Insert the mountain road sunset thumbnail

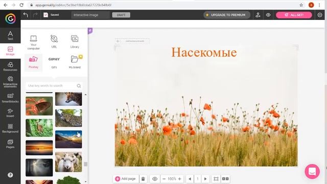(68, 140)
